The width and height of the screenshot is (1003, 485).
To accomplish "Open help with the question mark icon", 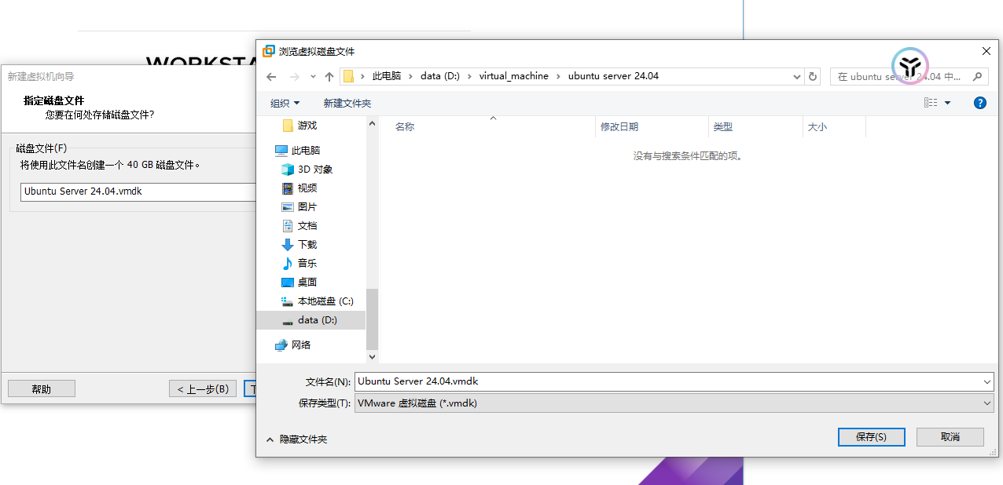I will [x=980, y=103].
